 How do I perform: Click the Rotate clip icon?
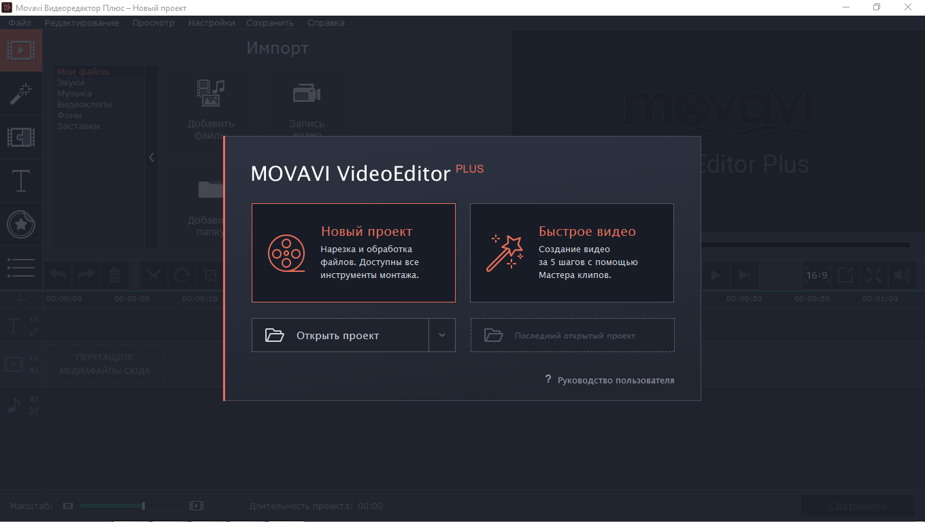(182, 275)
